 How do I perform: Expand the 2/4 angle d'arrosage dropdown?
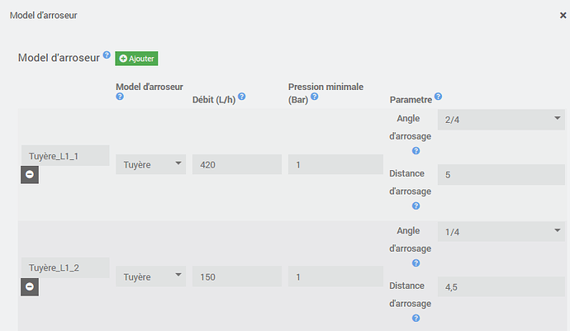[x=500, y=120]
